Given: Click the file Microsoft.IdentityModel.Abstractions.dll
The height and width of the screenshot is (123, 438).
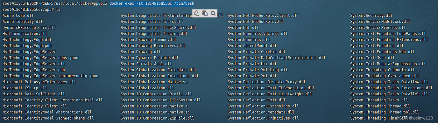Looking at the screenshot, I should click(x=47, y=112).
